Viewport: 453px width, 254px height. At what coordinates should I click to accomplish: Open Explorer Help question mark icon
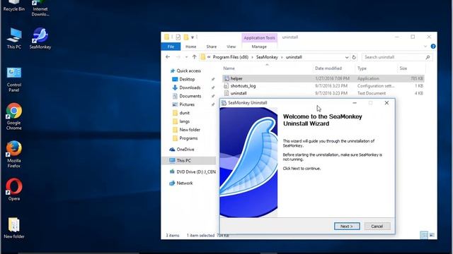(433, 47)
